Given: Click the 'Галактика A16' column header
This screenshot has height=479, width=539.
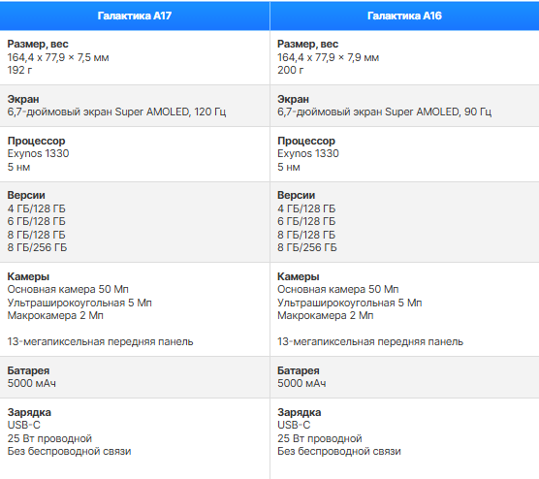Looking at the screenshot, I should tap(404, 16).
